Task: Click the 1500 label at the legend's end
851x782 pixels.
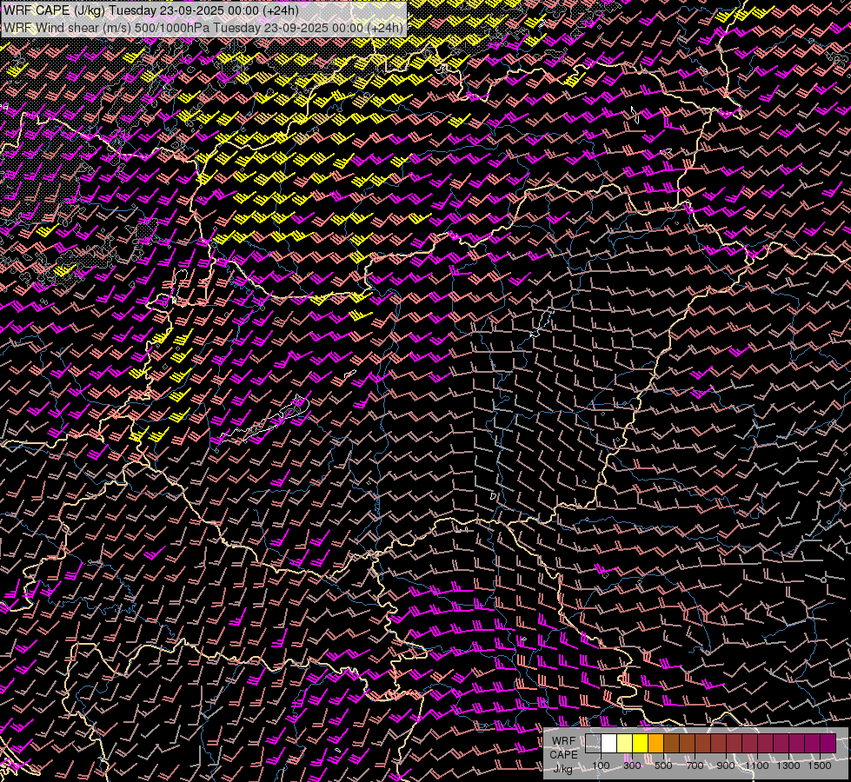Action: [820, 765]
